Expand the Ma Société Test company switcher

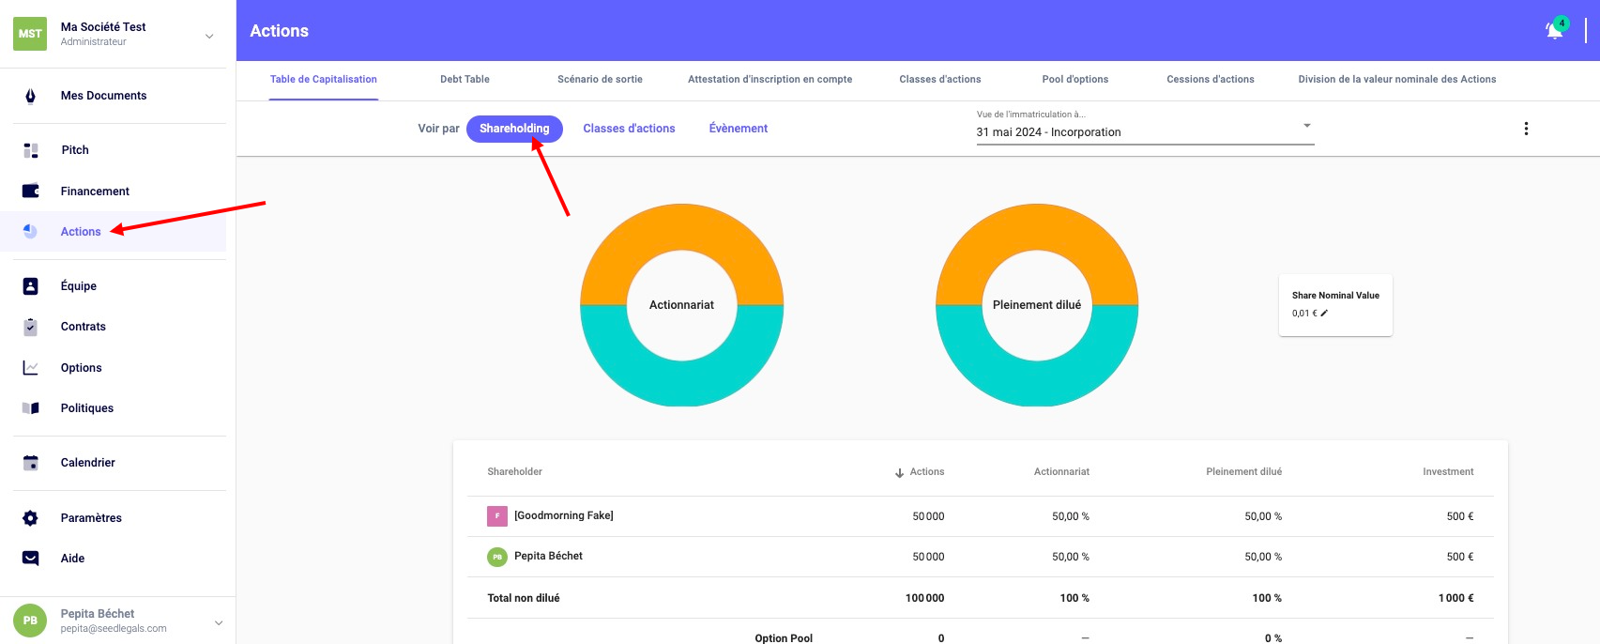point(209,36)
